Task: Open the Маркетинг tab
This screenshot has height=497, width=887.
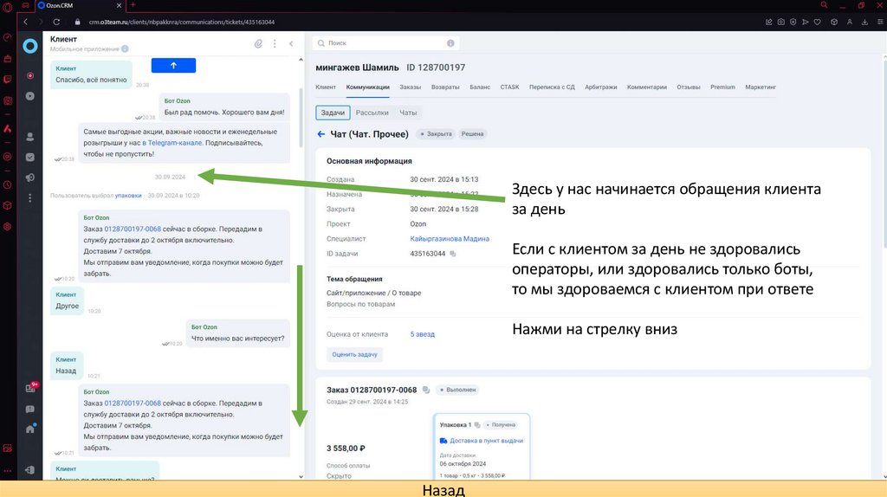Action: pos(761,87)
